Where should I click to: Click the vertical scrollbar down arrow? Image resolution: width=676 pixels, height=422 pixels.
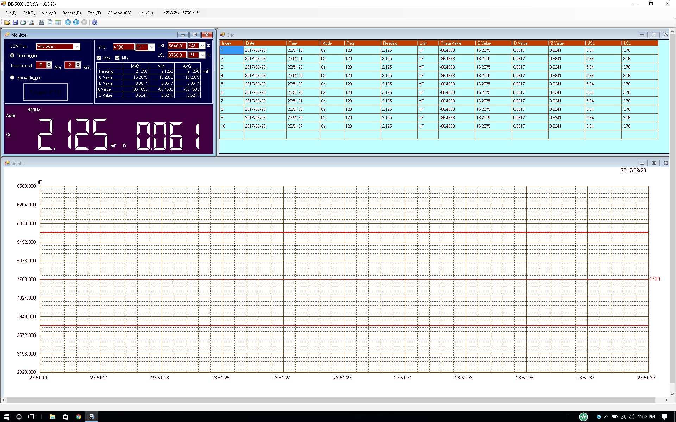(x=672, y=394)
